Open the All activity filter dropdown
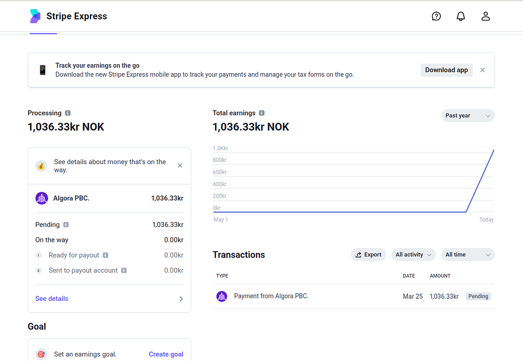This screenshot has height=361, width=523. pos(413,254)
